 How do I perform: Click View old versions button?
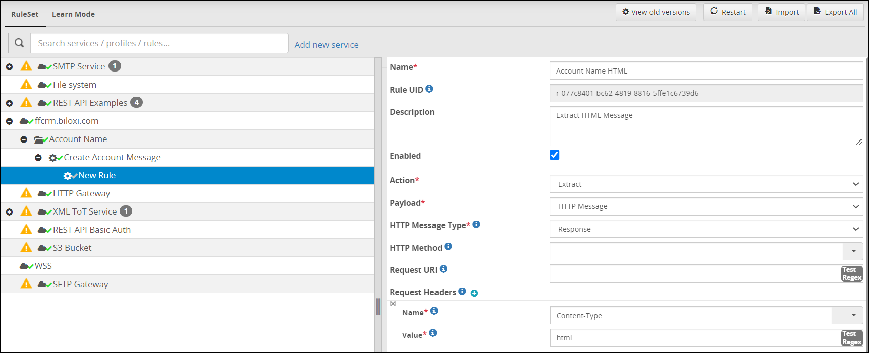(x=656, y=12)
